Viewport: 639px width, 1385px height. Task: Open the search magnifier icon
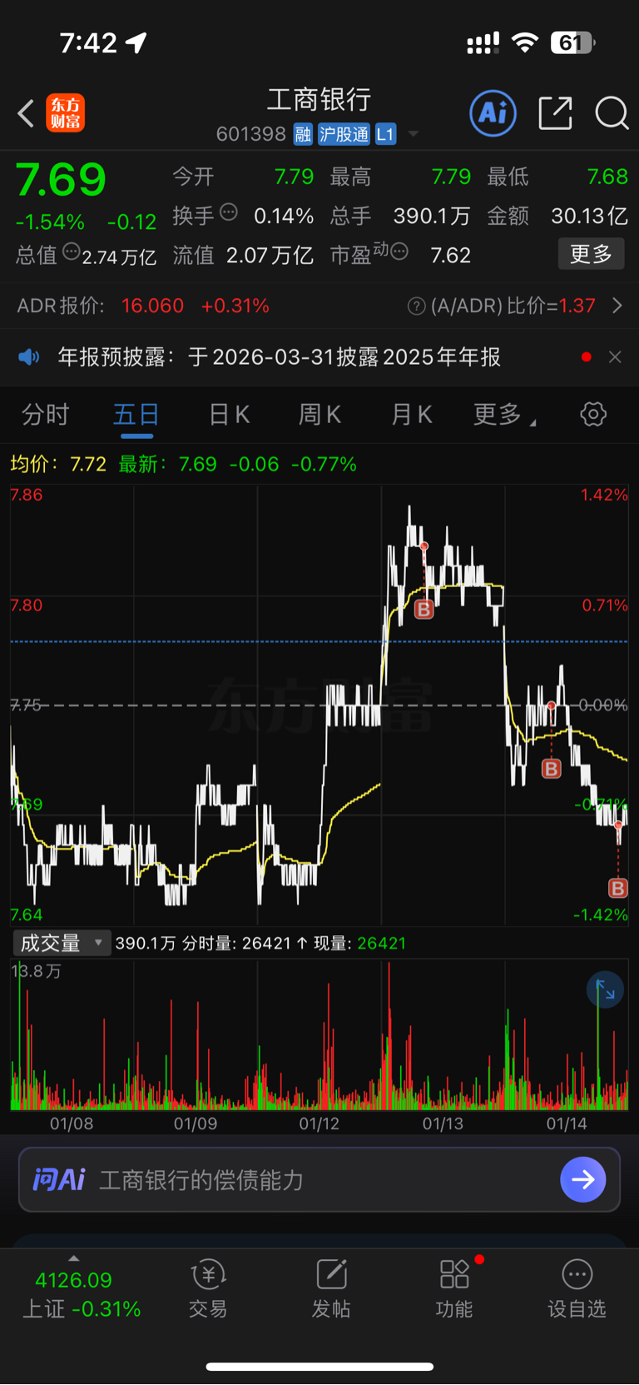pos(612,113)
